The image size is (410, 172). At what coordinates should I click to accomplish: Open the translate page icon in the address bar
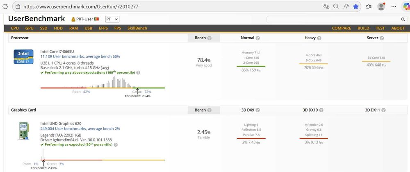coord(326,7)
